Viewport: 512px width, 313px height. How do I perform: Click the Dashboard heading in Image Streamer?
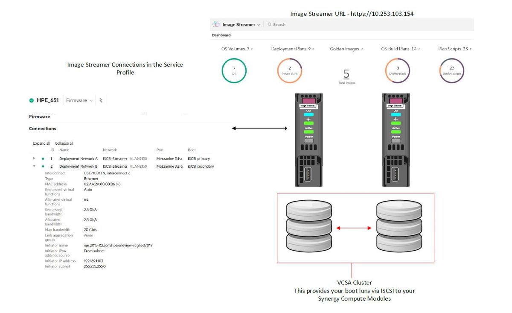pyautogui.click(x=221, y=35)
